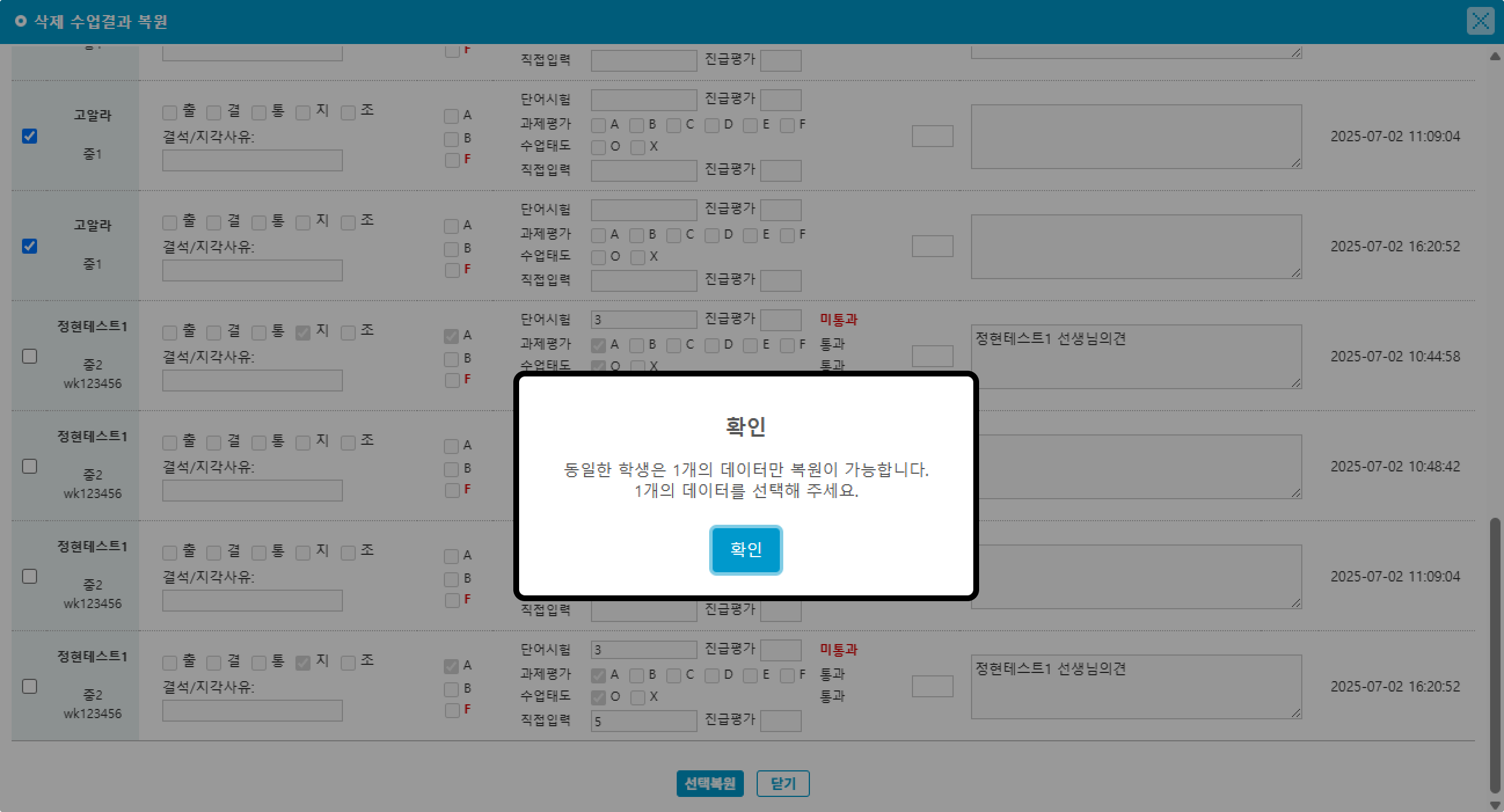Click the teacher comment box in last row
Screen dimensions: 1504x812
tap(1136, 686)
